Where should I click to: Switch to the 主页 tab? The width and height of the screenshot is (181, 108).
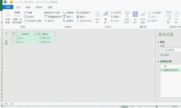[x=18, y=7]
